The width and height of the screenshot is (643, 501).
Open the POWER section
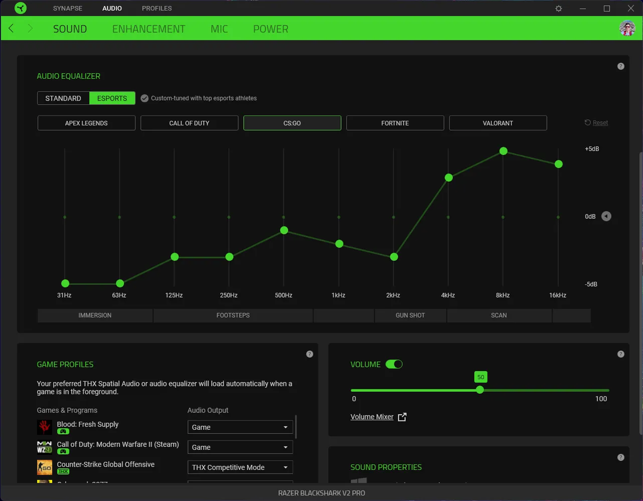(x=271, y=29)
